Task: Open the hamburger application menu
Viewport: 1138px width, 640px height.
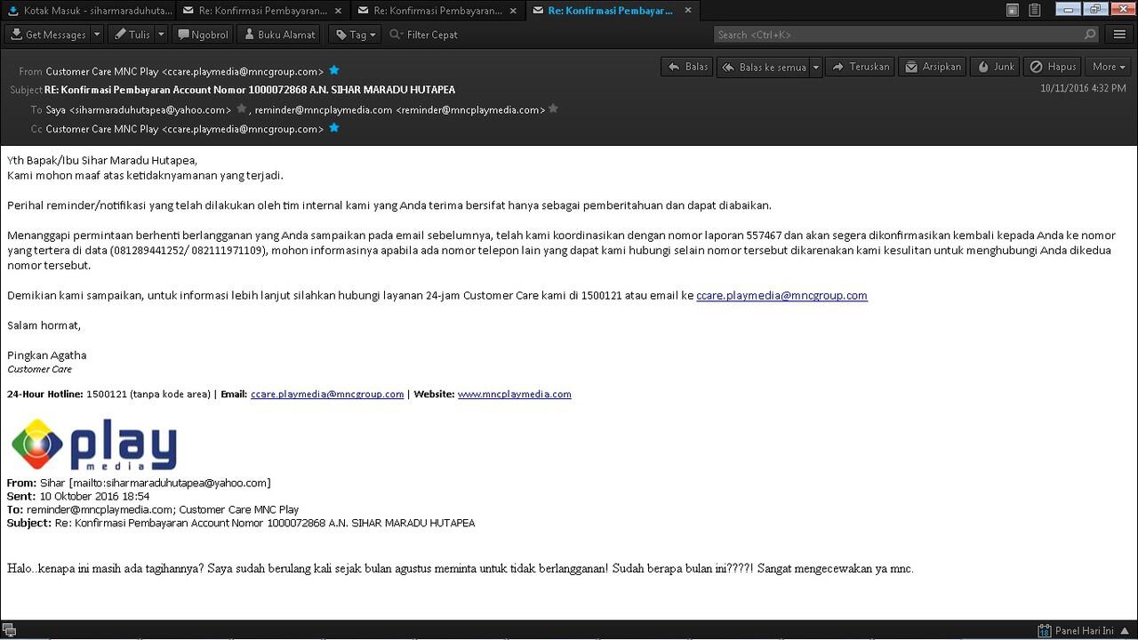Action: [1119, 35]
